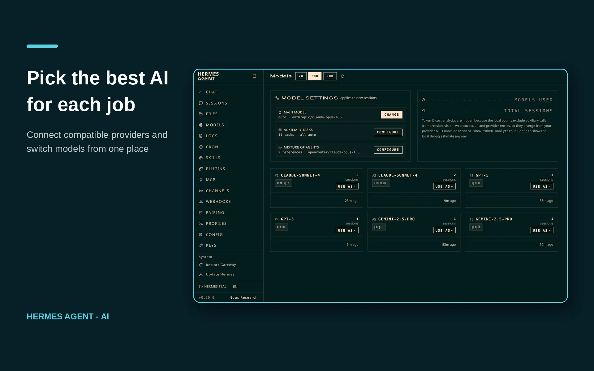This screenshot has width=594, height=371.
Task: Expand Use As for #4 GPT-5
Action: pos(347,230)
